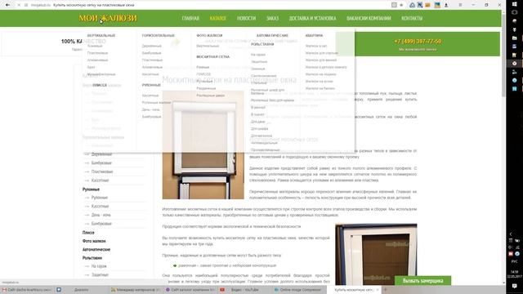This screenshot has width=523, height=294.
Task: Select КВАРТИРА heading in the catalog dropdown
Action: pos(314,35)
